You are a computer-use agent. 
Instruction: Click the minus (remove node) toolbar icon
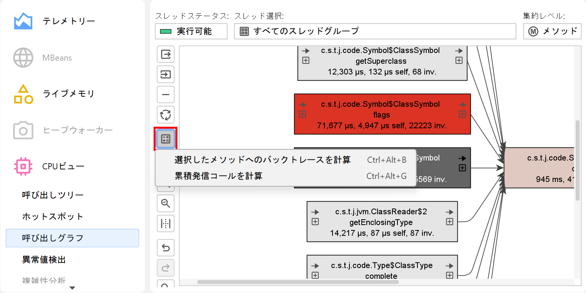[x=166, y=94]
